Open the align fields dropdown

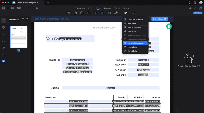coord(126,13)
